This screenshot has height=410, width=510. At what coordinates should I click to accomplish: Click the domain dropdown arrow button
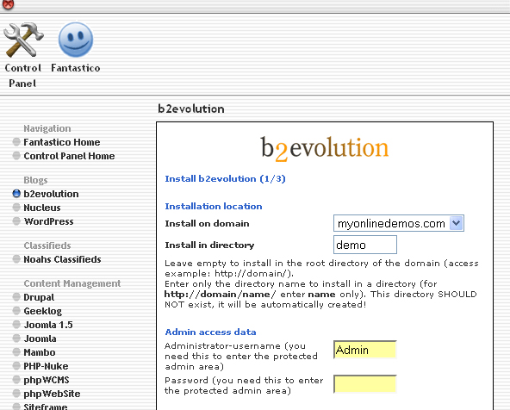[457, 223]
